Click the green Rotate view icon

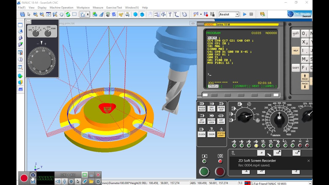(68, 14)
